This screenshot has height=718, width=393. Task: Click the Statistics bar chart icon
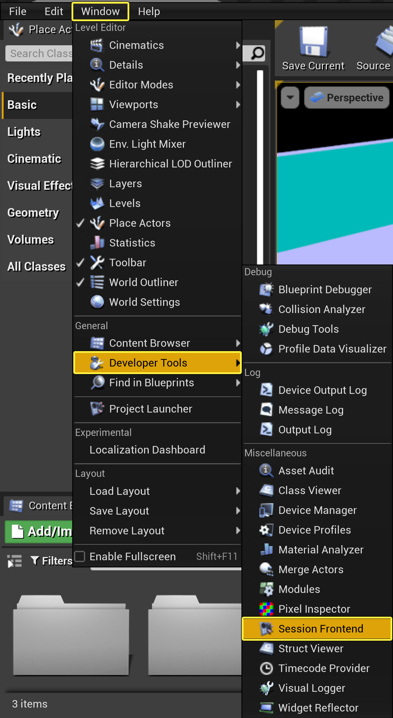click(97, 243)
